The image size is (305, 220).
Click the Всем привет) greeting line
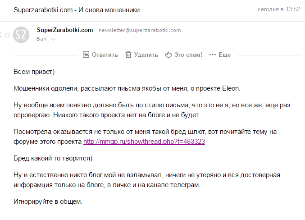coord(34,72)
